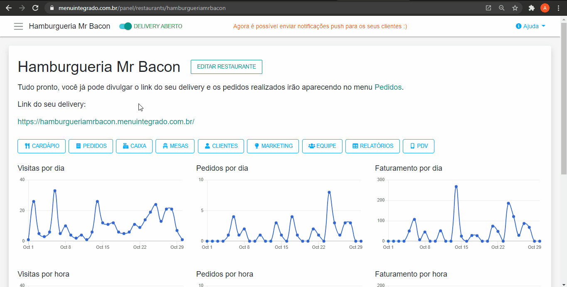The height and width of the screenshot is (287, 567).
Task: Click the browser zoom magnifier icon
Action: coord(502,8)
